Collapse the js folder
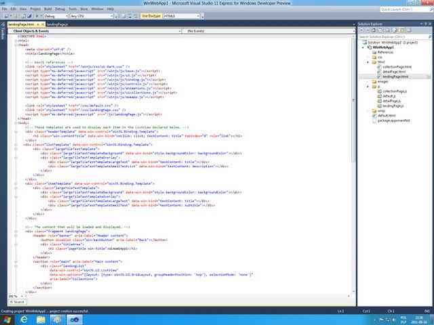 point(368,87)
